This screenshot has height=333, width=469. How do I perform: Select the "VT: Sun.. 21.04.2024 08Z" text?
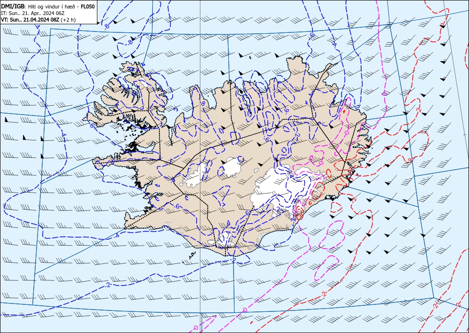pos(30,20)
